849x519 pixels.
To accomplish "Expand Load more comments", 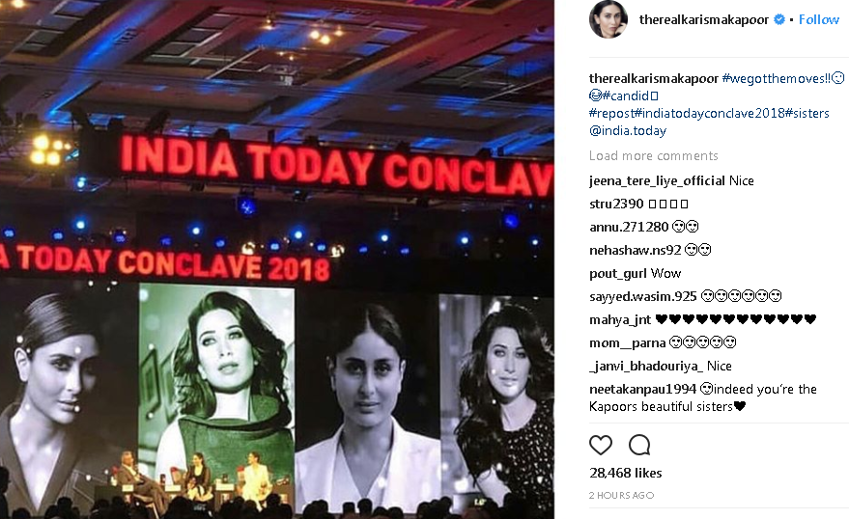I will coord(654,155).
